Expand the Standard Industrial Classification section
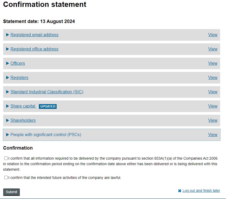226x199 pixels. pyautogui.click(x=47, y=92)
